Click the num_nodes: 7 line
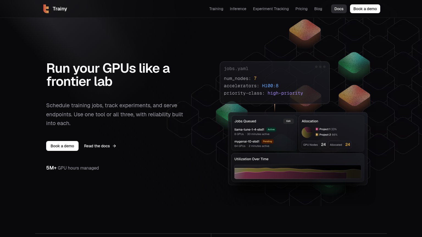This screenshot has width=422, height=237. (x=240, y=78)
